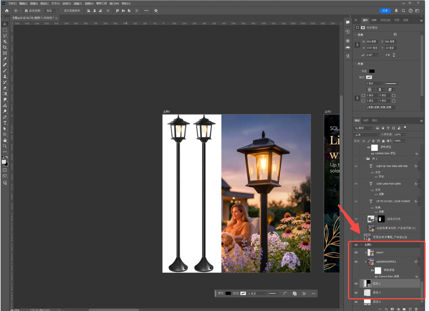Click fill color swatch in floating contextual bar
429x311 pixels.
228,293
